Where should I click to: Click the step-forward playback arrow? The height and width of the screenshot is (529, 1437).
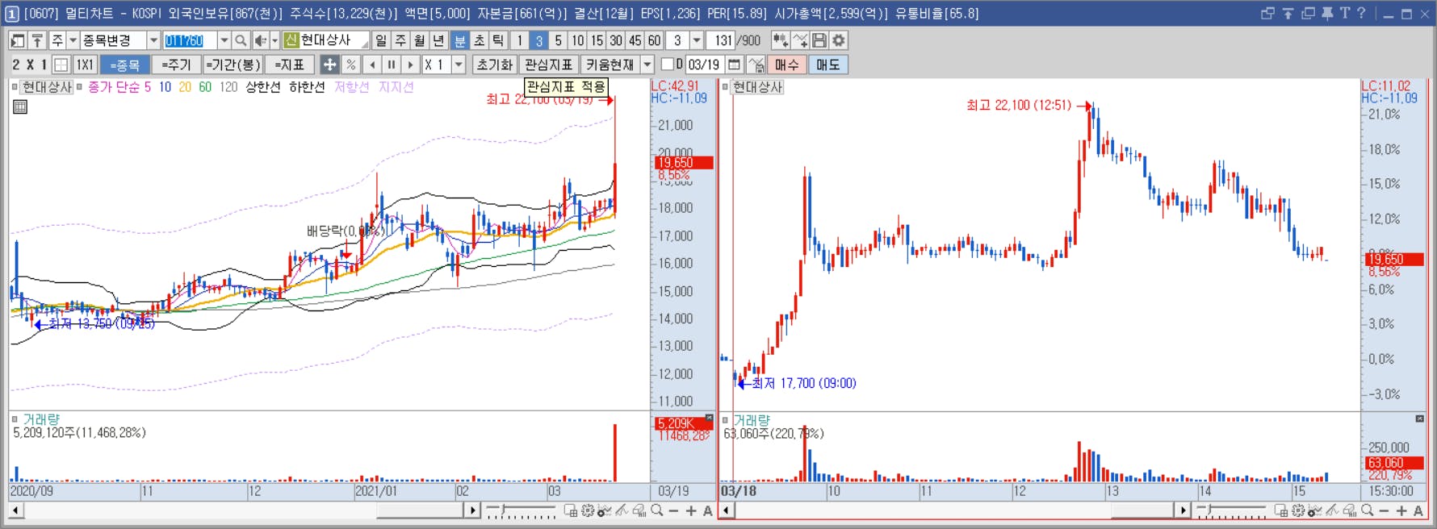pos(411,65)
